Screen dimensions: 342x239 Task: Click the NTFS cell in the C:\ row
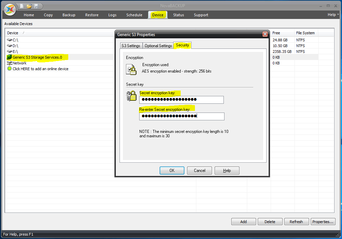click(x=300, y=40)
